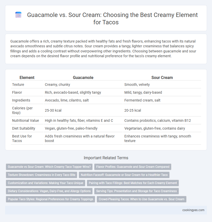Select 'Texture Showdown: Creaminess in Every Taco Bite' tag

(41, 175)
